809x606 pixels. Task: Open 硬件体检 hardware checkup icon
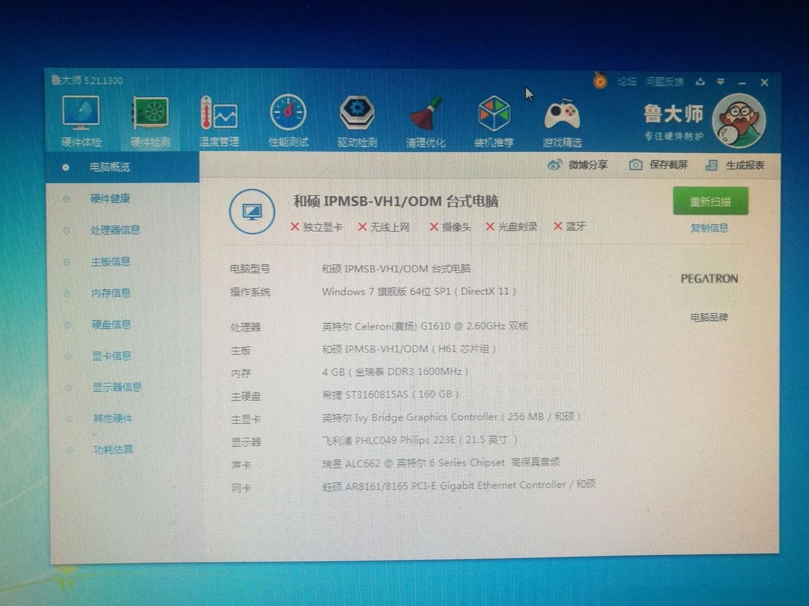[81, 122]
